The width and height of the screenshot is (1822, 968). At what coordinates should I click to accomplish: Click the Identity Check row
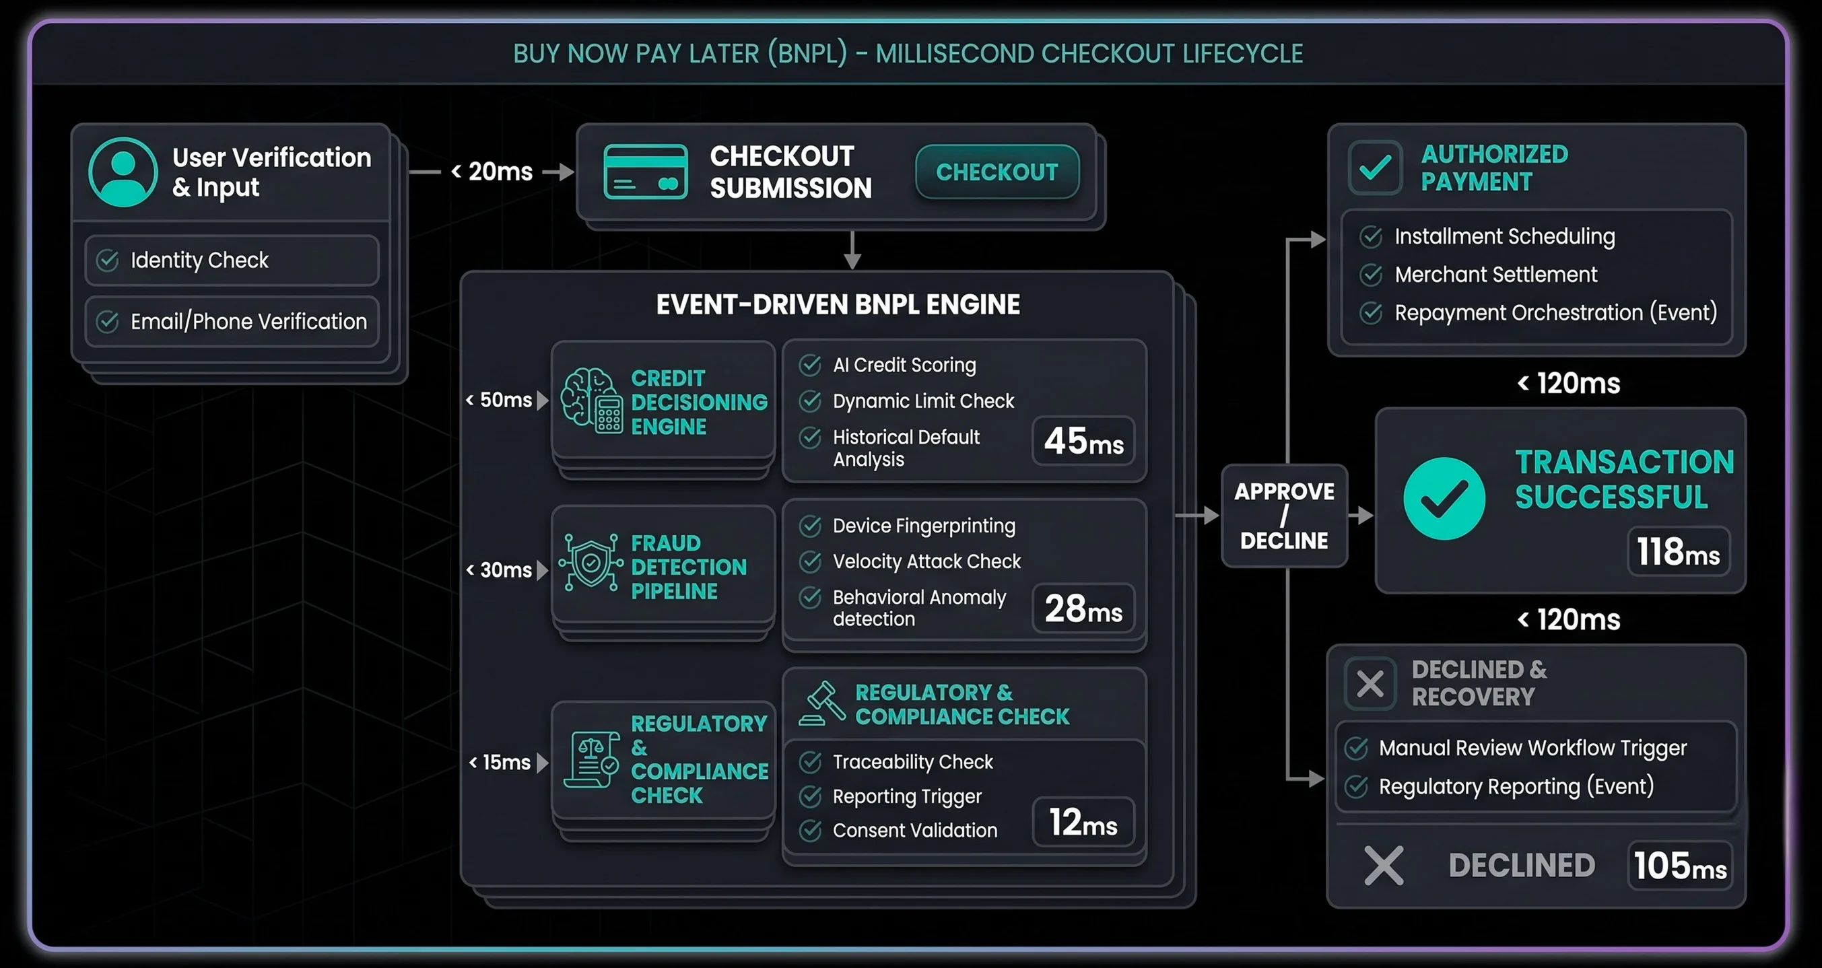[x=232, y=261]
